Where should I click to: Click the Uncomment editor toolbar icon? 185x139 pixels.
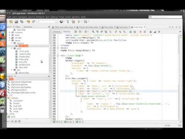(155, 32)
